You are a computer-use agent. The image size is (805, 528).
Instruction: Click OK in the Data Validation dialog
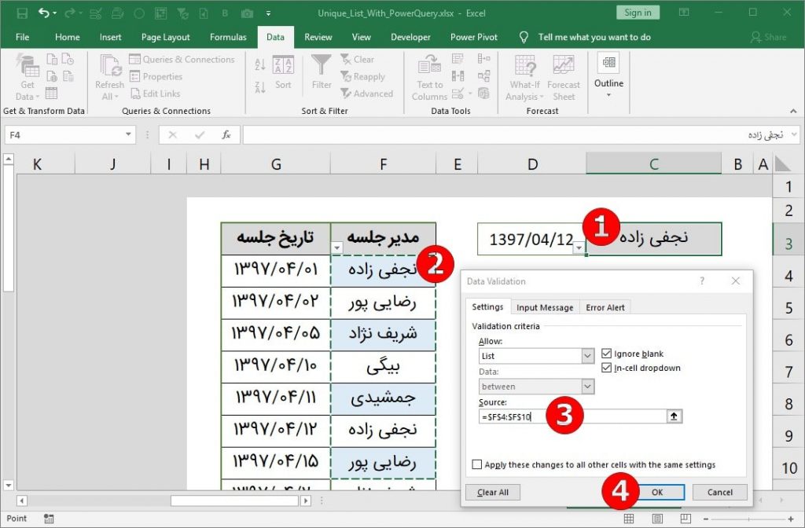pos(657,492)
